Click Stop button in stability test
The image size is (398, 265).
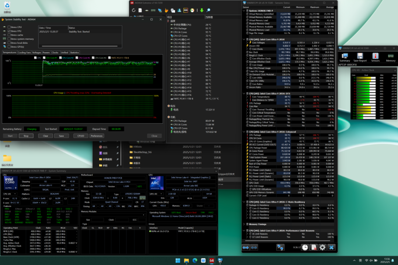tap(26, 136)
